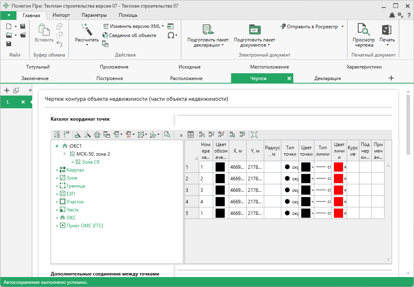The width and height of the screenshot is (414, 287).
Task: Click the Omega special symbols icon
Action: pyautogui.click(x=171, y=35)
